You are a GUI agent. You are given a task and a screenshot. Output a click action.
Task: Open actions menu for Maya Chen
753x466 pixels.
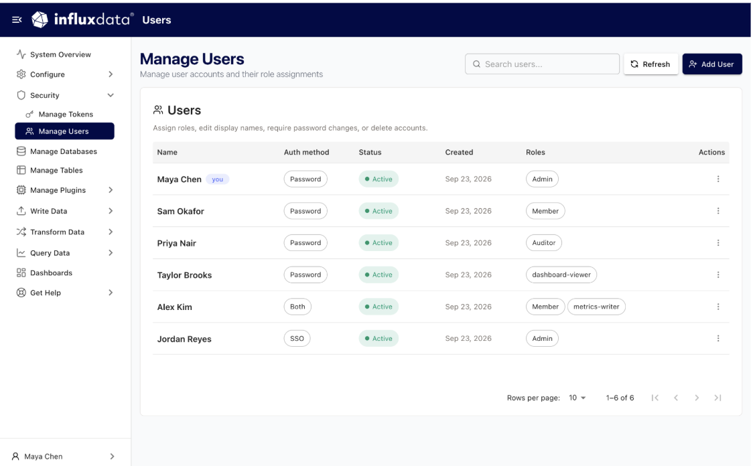click(718, 179)
